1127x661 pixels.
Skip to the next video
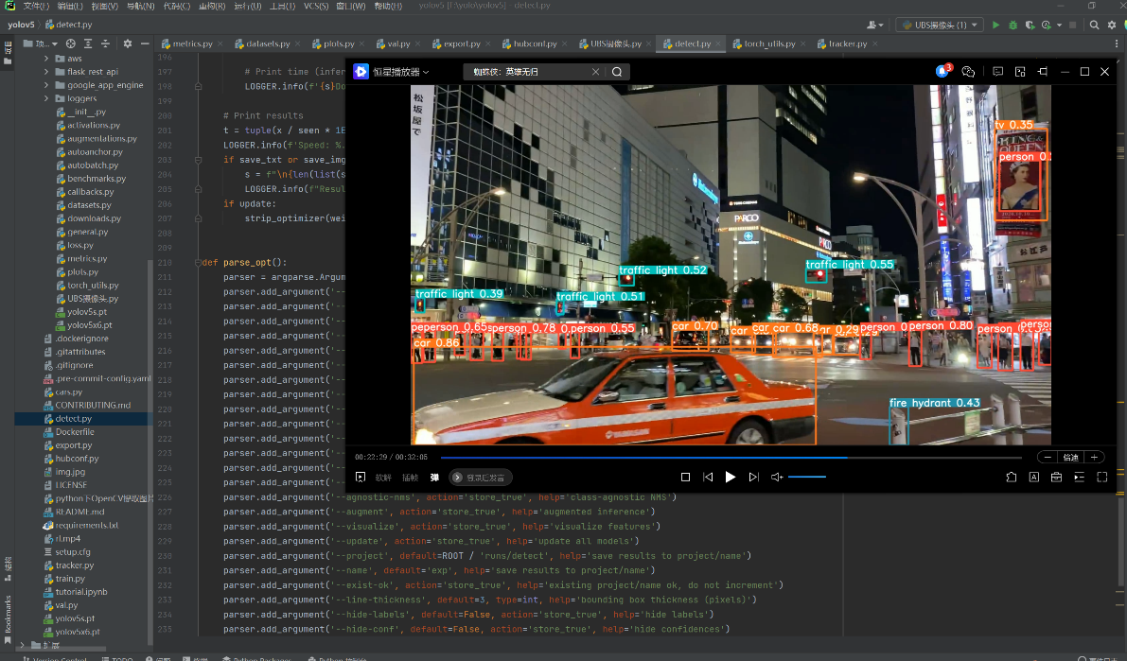click(754, 478)
